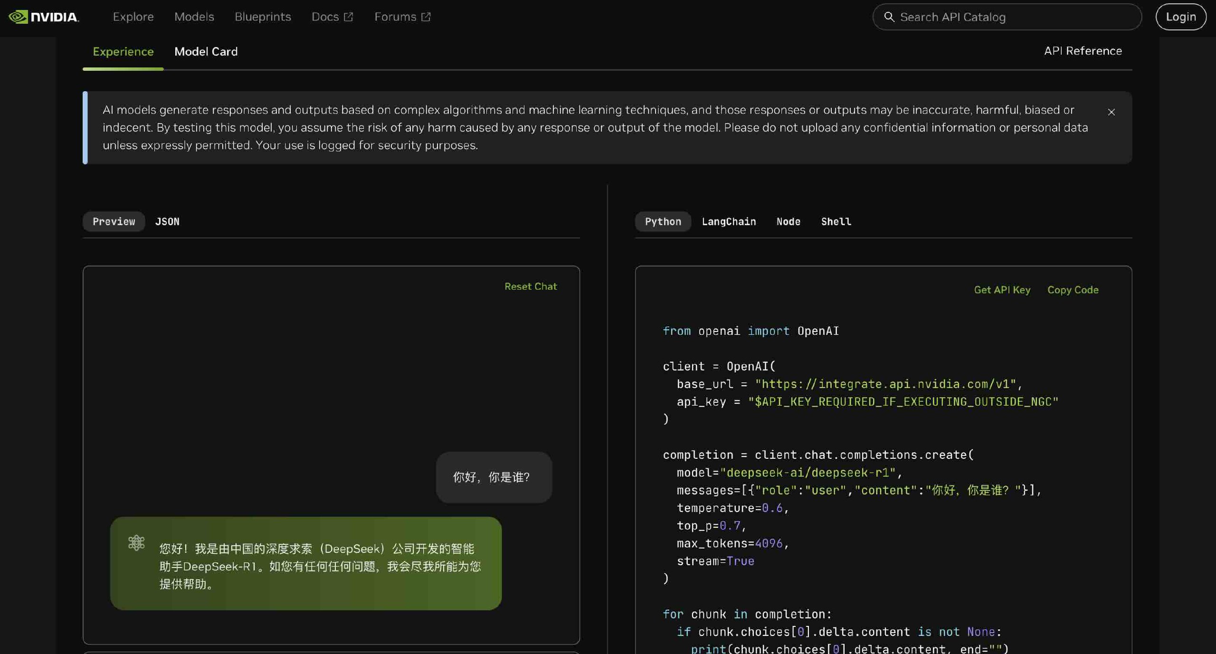Click the Blueprints navigation link
Screen dimensions: 1216x654
tap(263, 17)
